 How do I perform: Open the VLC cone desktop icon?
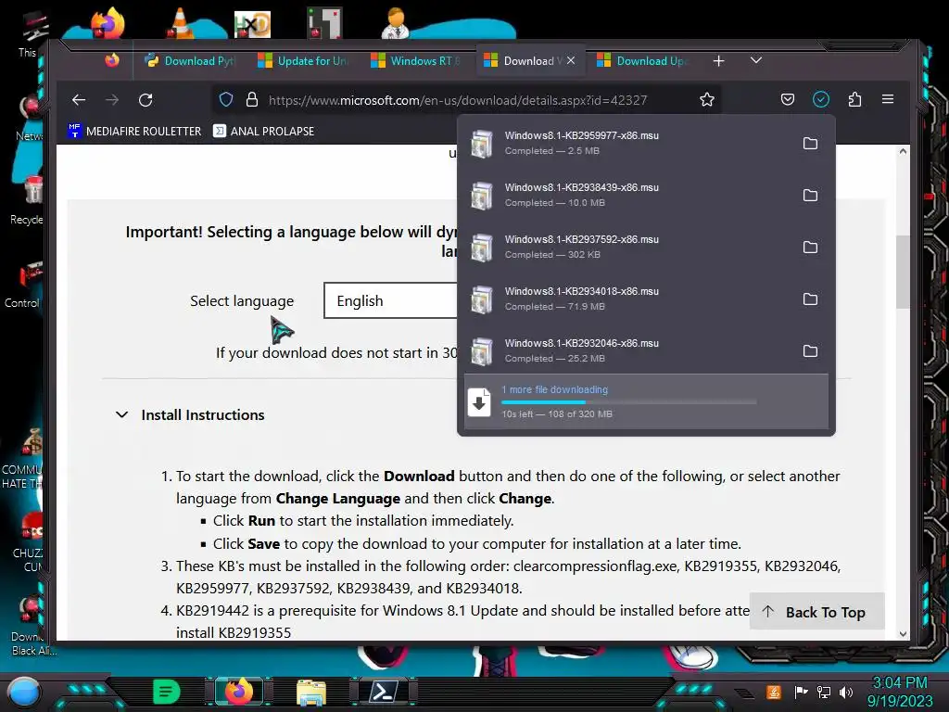[181, 23]
